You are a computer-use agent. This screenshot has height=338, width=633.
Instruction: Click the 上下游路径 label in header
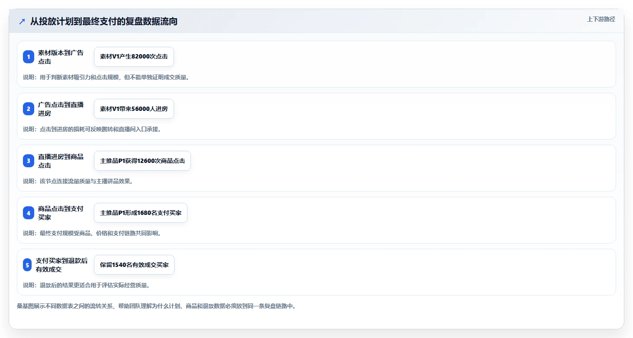pyautogui.click(x=601, y=19)
